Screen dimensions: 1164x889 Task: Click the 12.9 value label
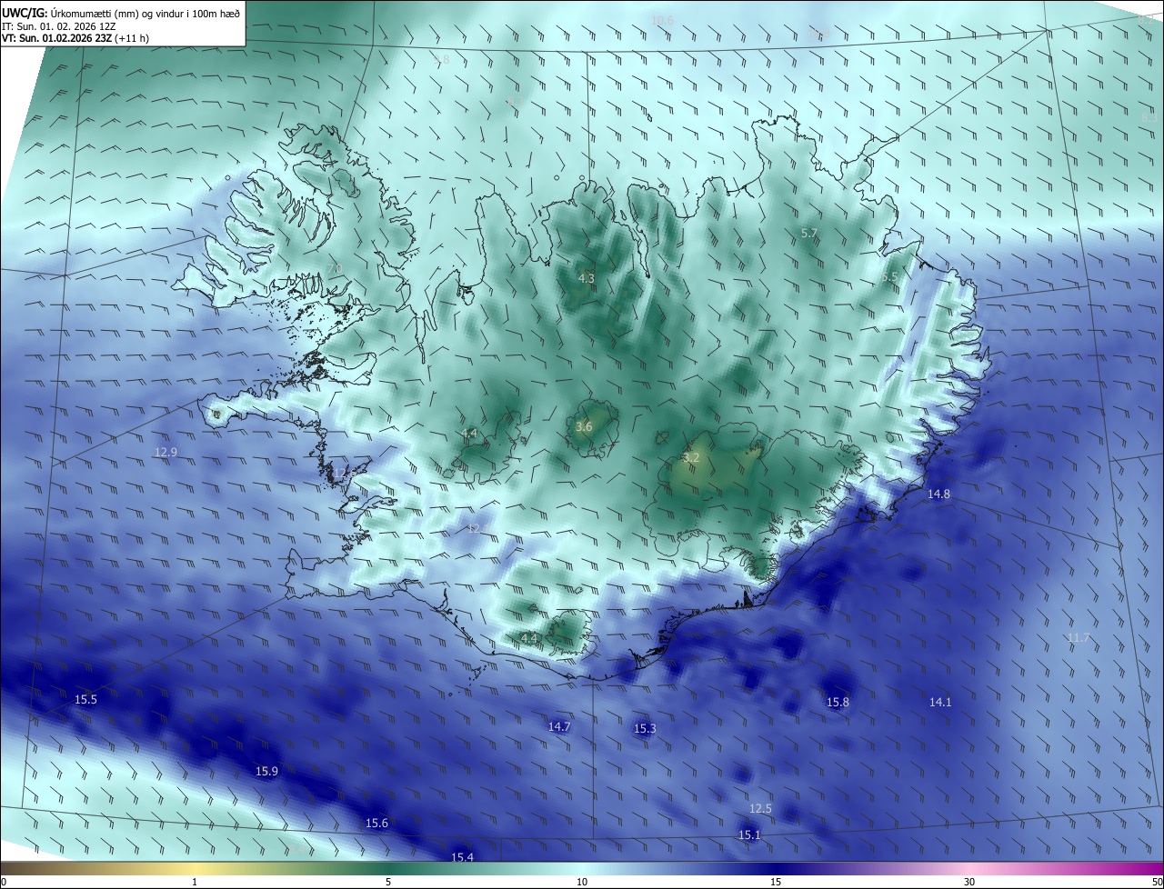point(166,452)
